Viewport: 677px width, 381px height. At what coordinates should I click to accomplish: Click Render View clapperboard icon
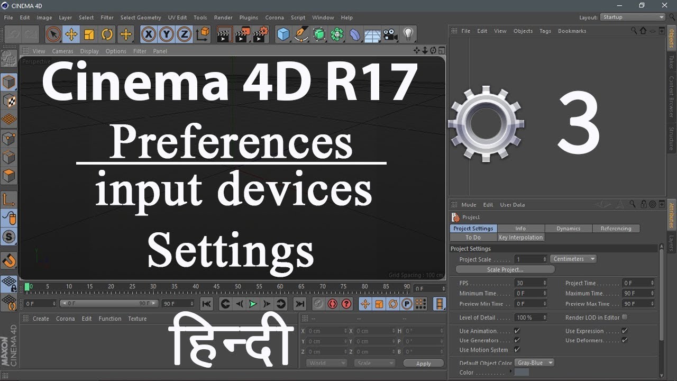click(x=225, y=34)
